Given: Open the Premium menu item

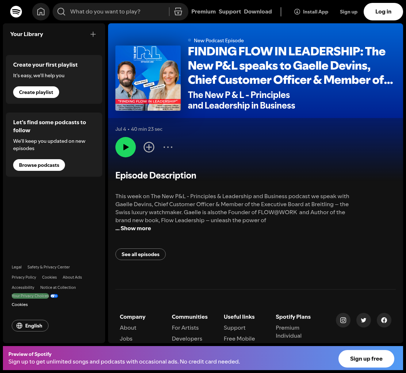Looking at the screenshot, I should click(203, 12).
